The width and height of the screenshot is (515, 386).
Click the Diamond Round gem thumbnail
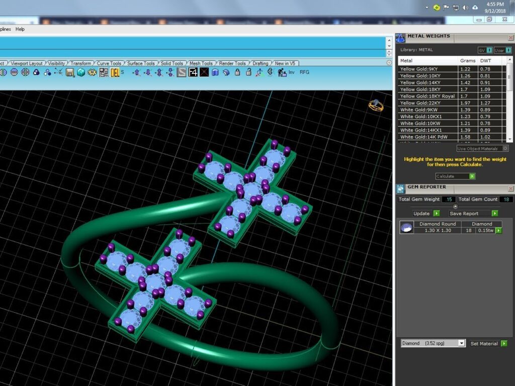click(x=406, y=227)
